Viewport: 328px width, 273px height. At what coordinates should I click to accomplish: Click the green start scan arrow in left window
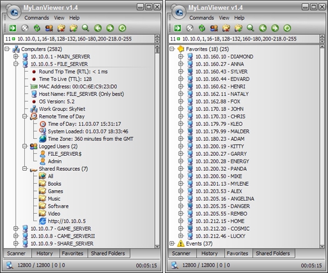(x=12, y=28)
